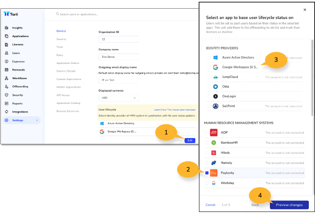315x214 pixels.
Task: Expand the Settings chevron in sidebar
Action: point(37,120)
